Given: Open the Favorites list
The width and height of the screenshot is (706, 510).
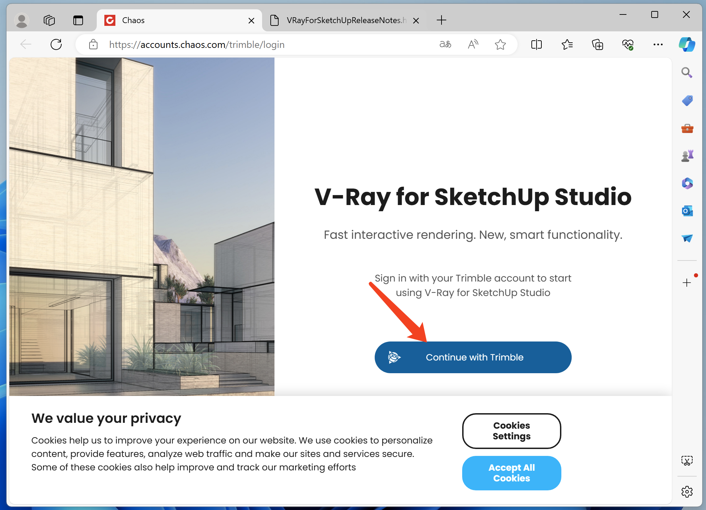Looking at the screenshot, I should coord(567,44).
